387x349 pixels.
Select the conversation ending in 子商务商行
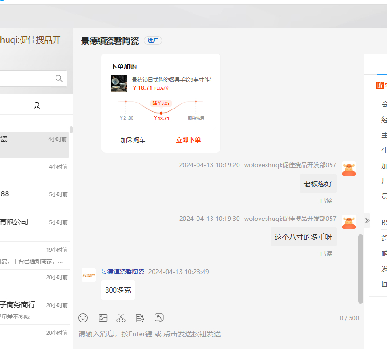pos(33,310)
